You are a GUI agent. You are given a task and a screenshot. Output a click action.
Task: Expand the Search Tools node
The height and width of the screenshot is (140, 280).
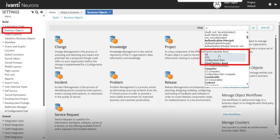click(3, 83)
